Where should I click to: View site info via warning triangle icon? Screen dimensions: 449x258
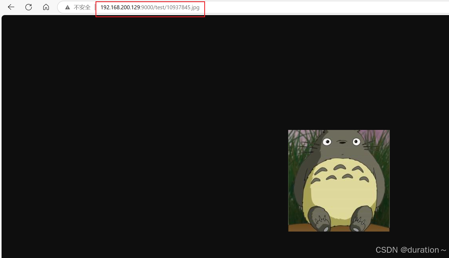coord(68,7)
